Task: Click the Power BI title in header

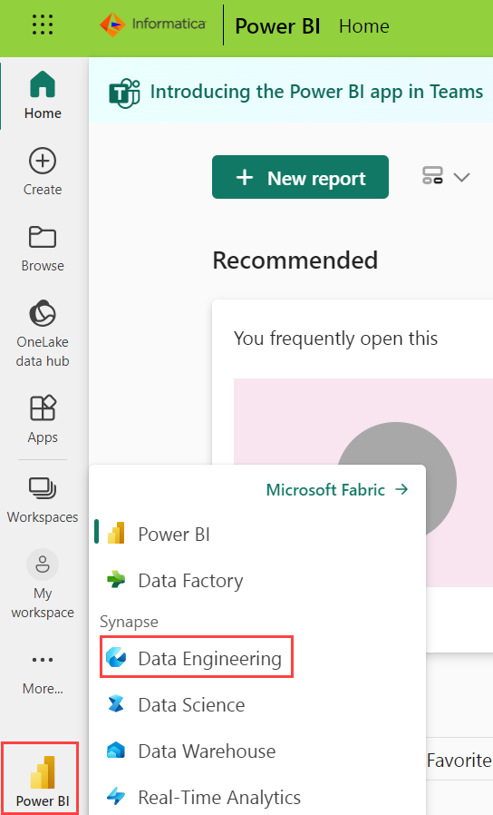Action: pos(277,26)
